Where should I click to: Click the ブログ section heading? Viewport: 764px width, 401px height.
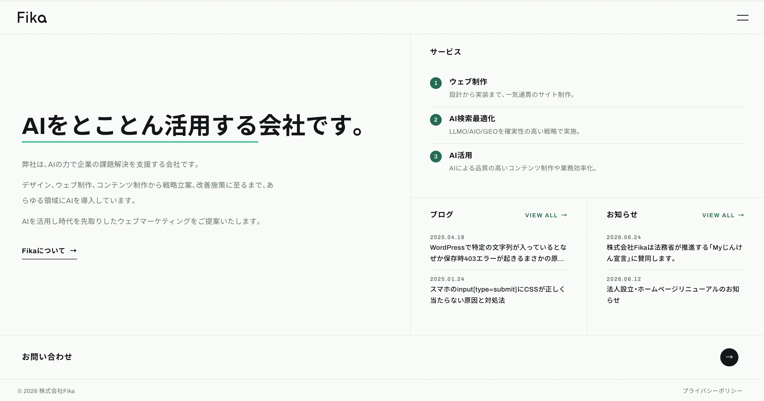[441, 214]
